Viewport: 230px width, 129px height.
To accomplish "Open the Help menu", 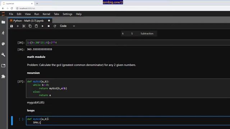I will [79, 14].
